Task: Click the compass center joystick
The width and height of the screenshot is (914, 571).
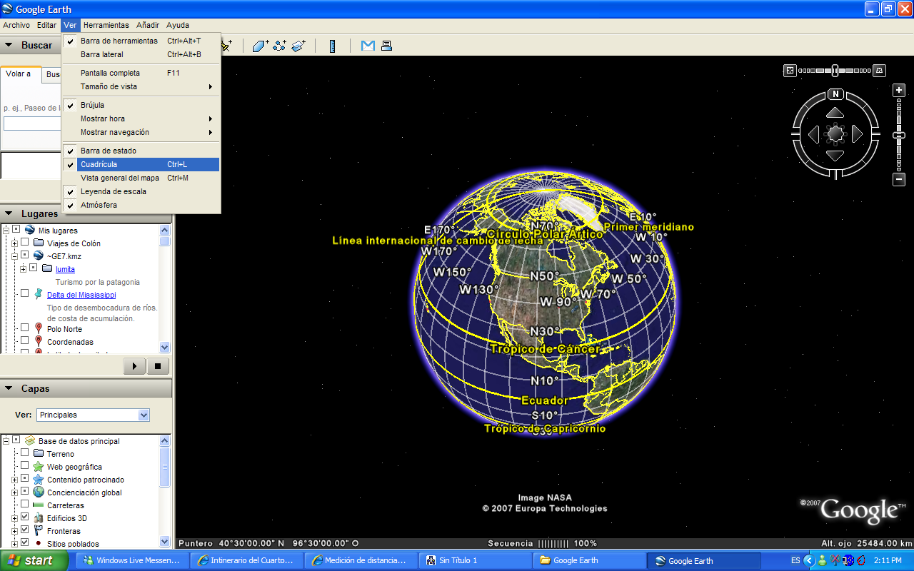Action: coord(835,133)
